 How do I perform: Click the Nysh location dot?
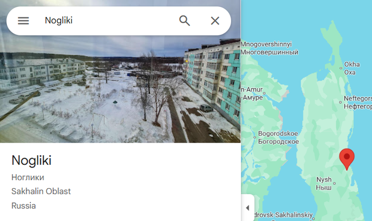click(334, 183)
